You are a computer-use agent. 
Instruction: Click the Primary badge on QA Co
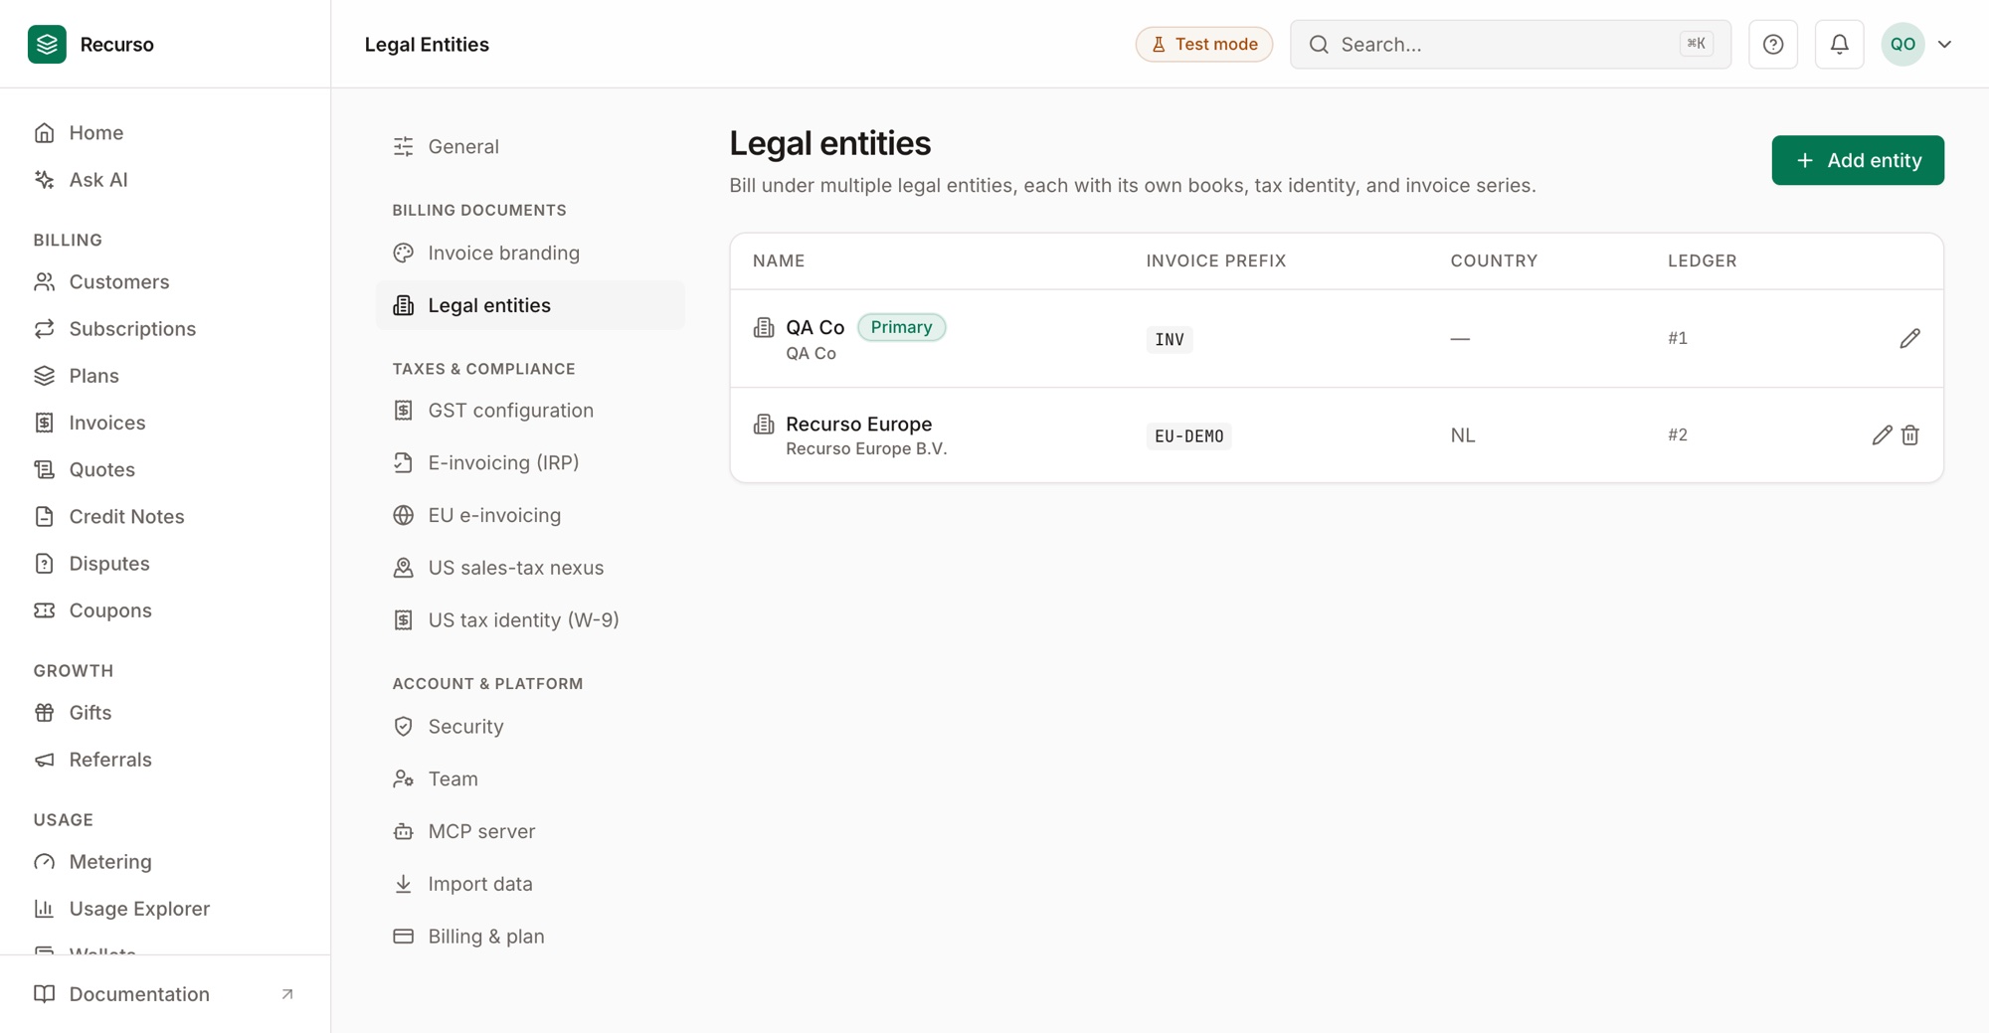901,327
